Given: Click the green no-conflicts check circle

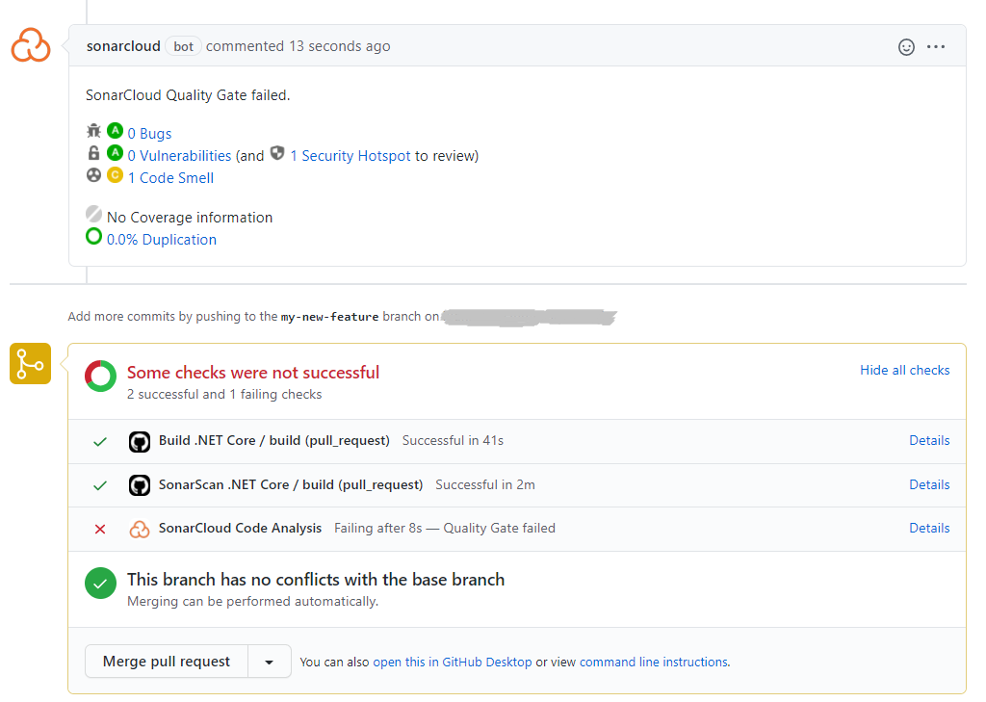Looking at the screenshot, I should point(100,584).
